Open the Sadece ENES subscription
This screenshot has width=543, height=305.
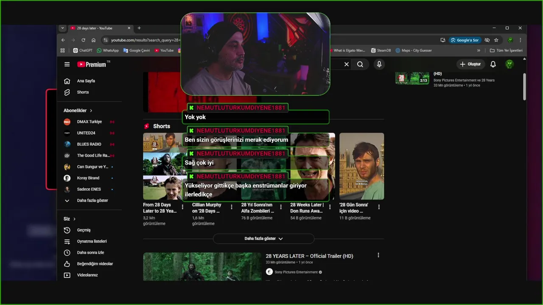[x=89, y=189]
